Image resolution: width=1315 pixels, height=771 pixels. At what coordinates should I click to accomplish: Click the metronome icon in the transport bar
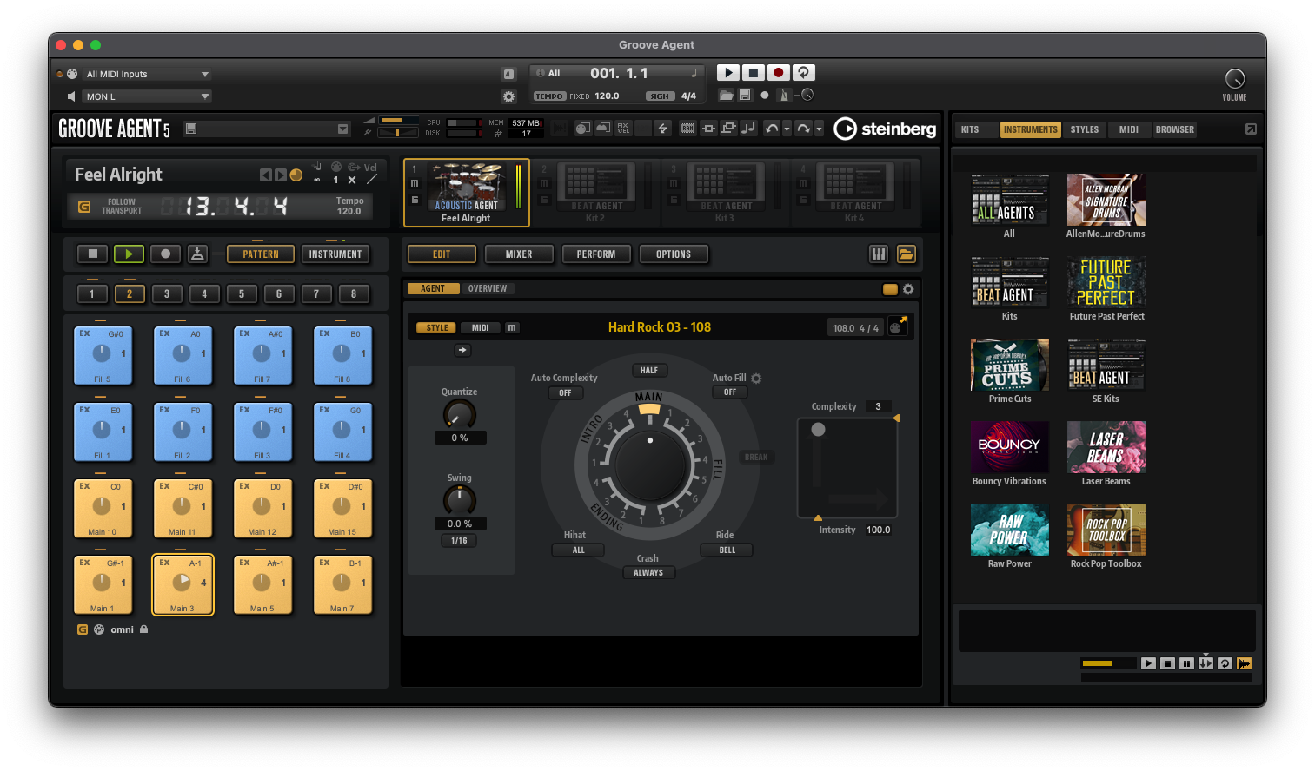coord(785,96)
